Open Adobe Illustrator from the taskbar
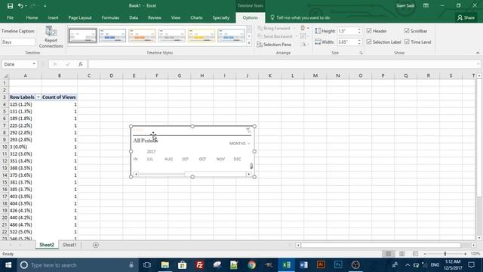483x272 pixels. click(x=321, y=265)
